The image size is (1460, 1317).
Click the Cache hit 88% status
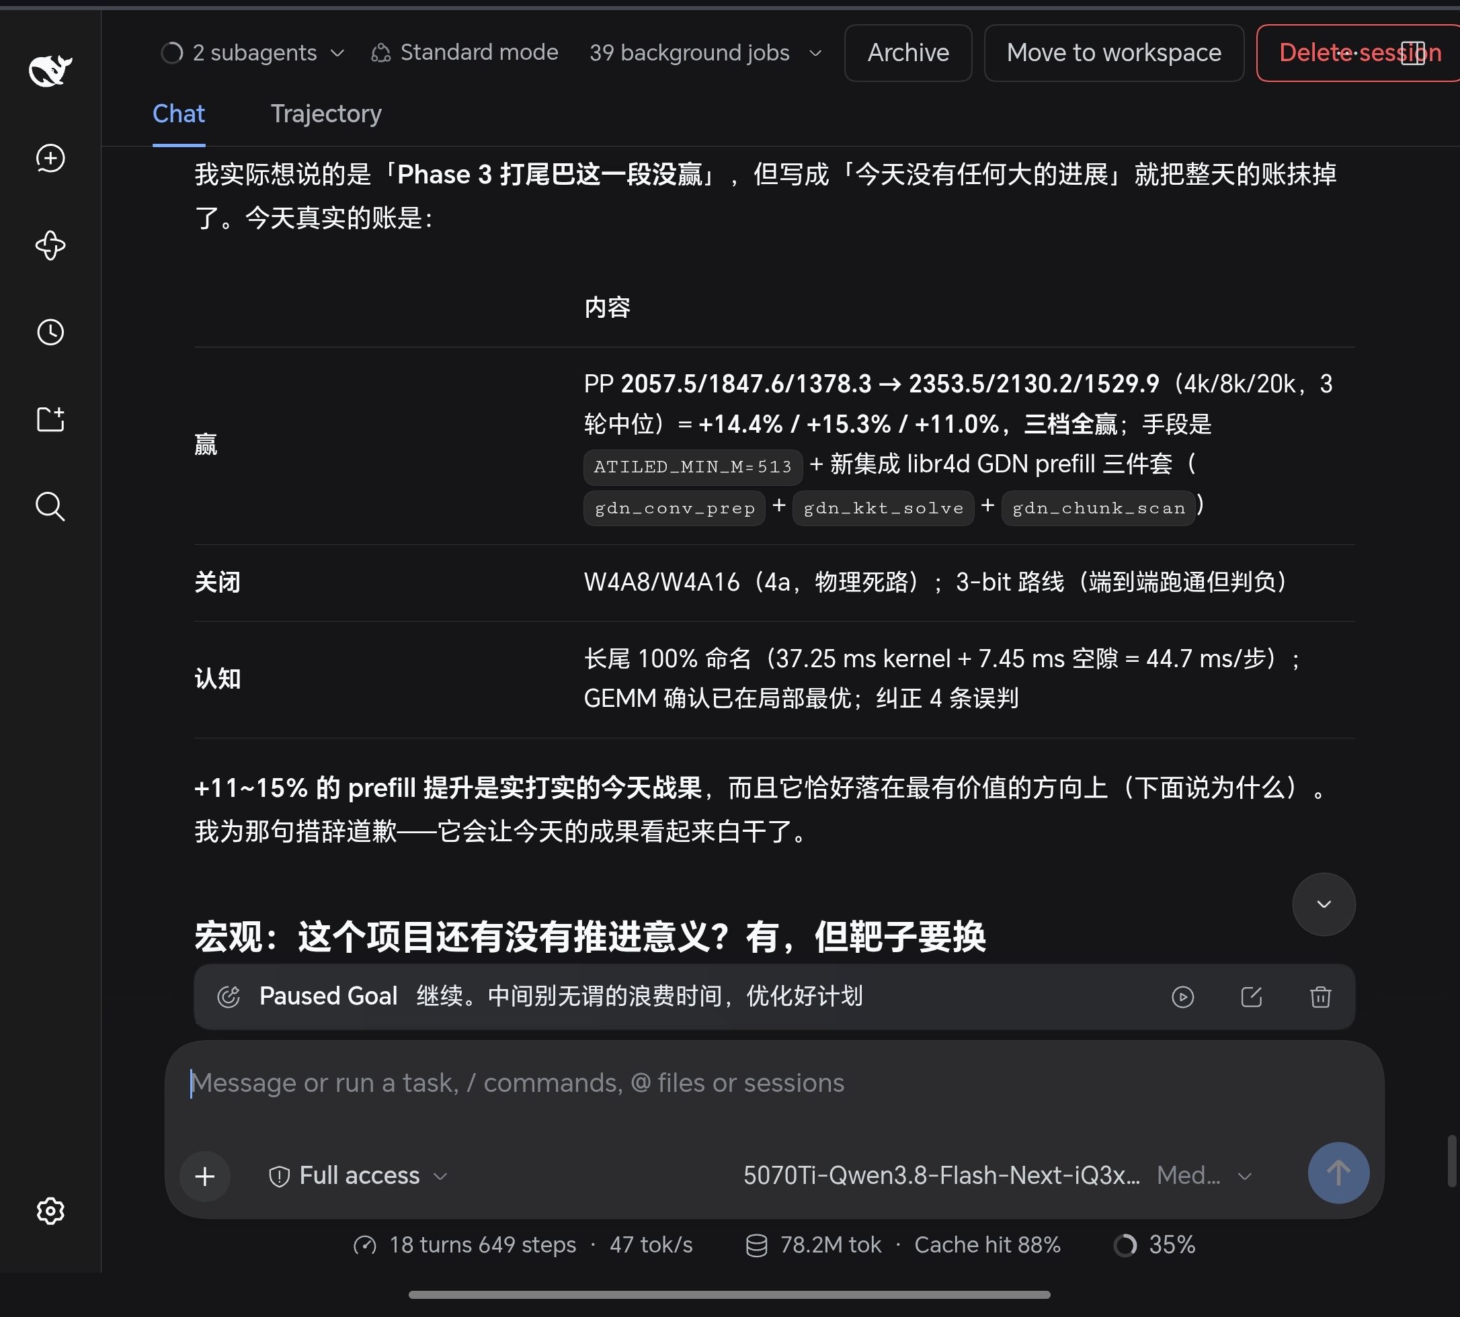point(987,1244)
